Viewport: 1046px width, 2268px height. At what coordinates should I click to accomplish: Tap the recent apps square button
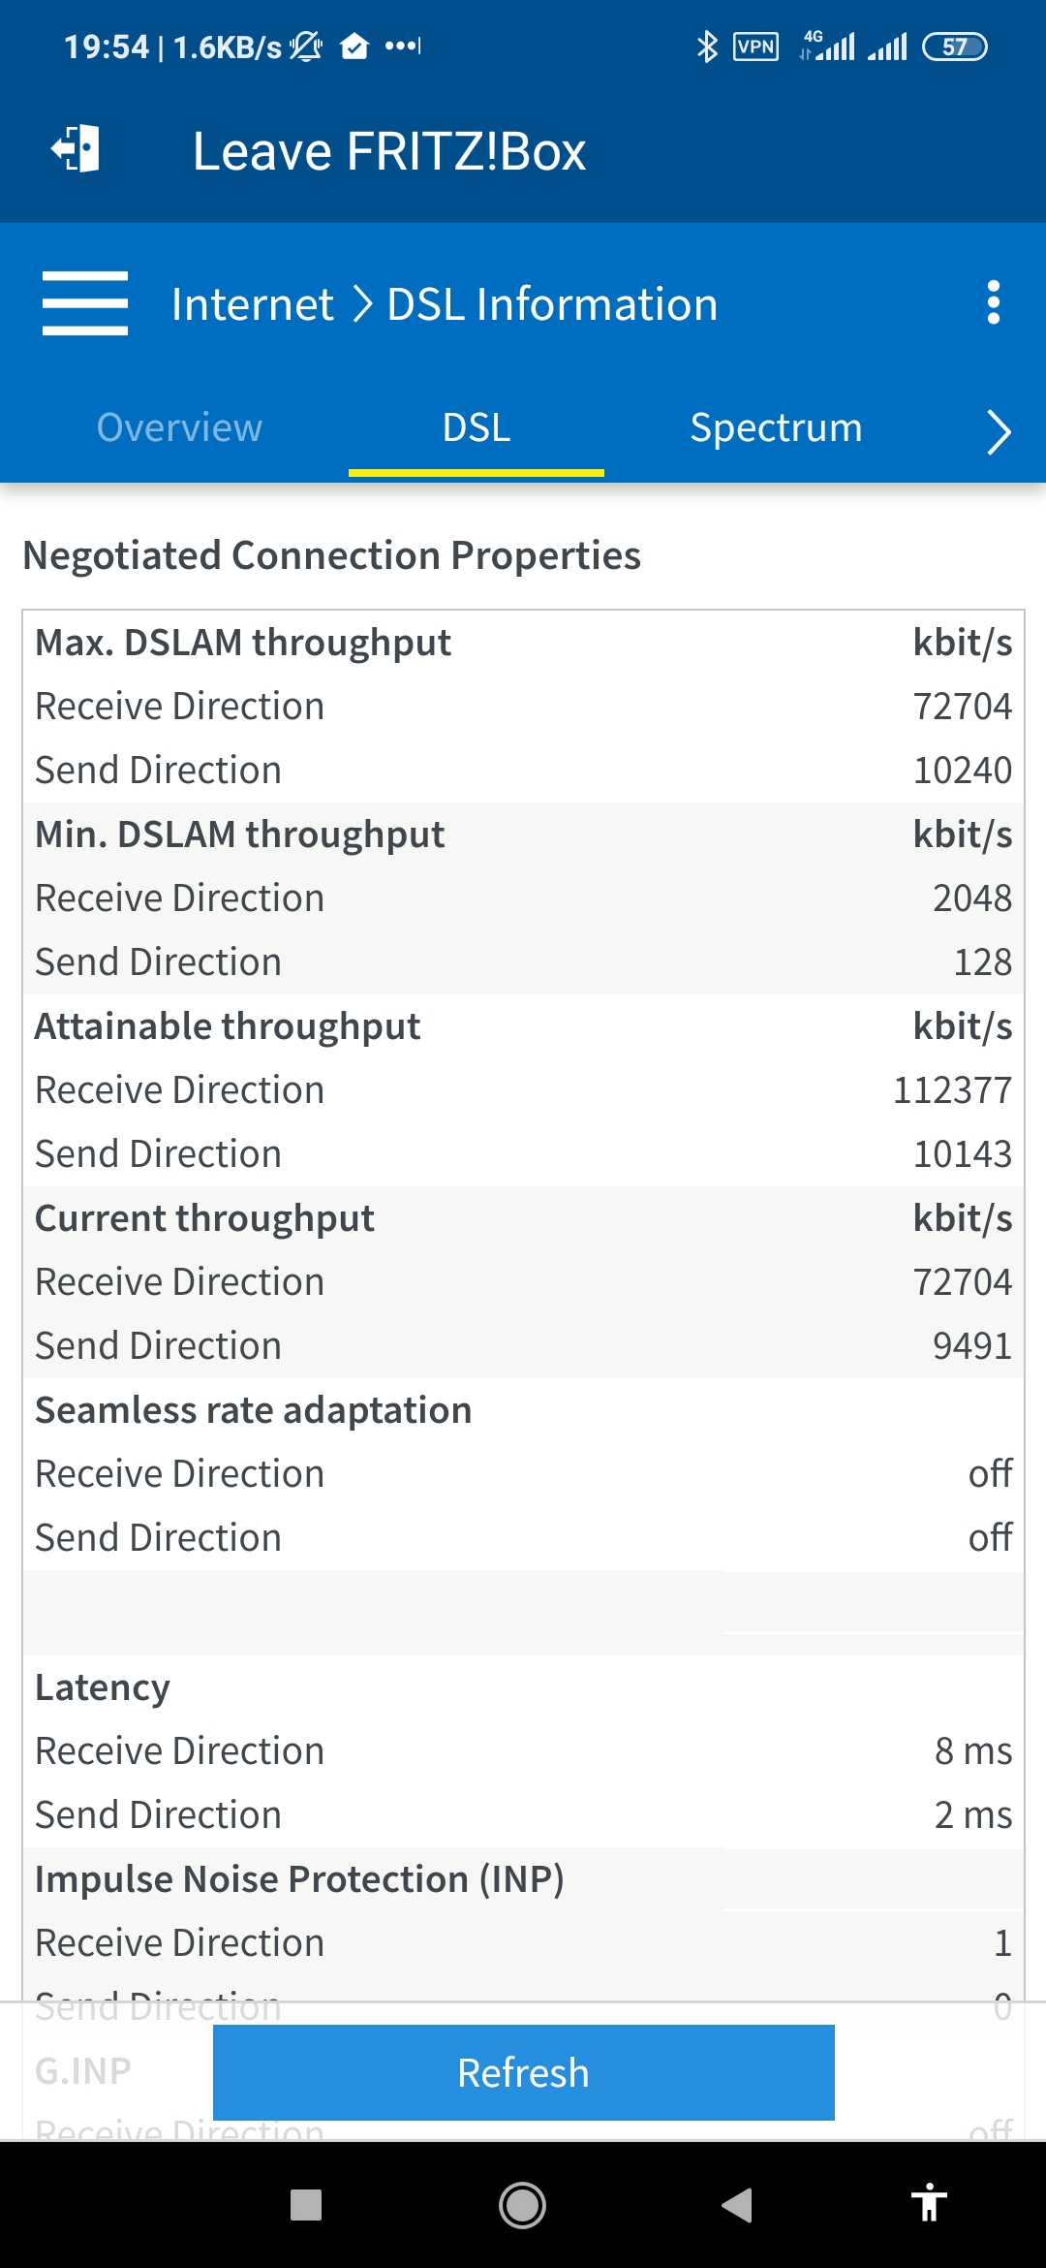click(x=306, y=2205)
